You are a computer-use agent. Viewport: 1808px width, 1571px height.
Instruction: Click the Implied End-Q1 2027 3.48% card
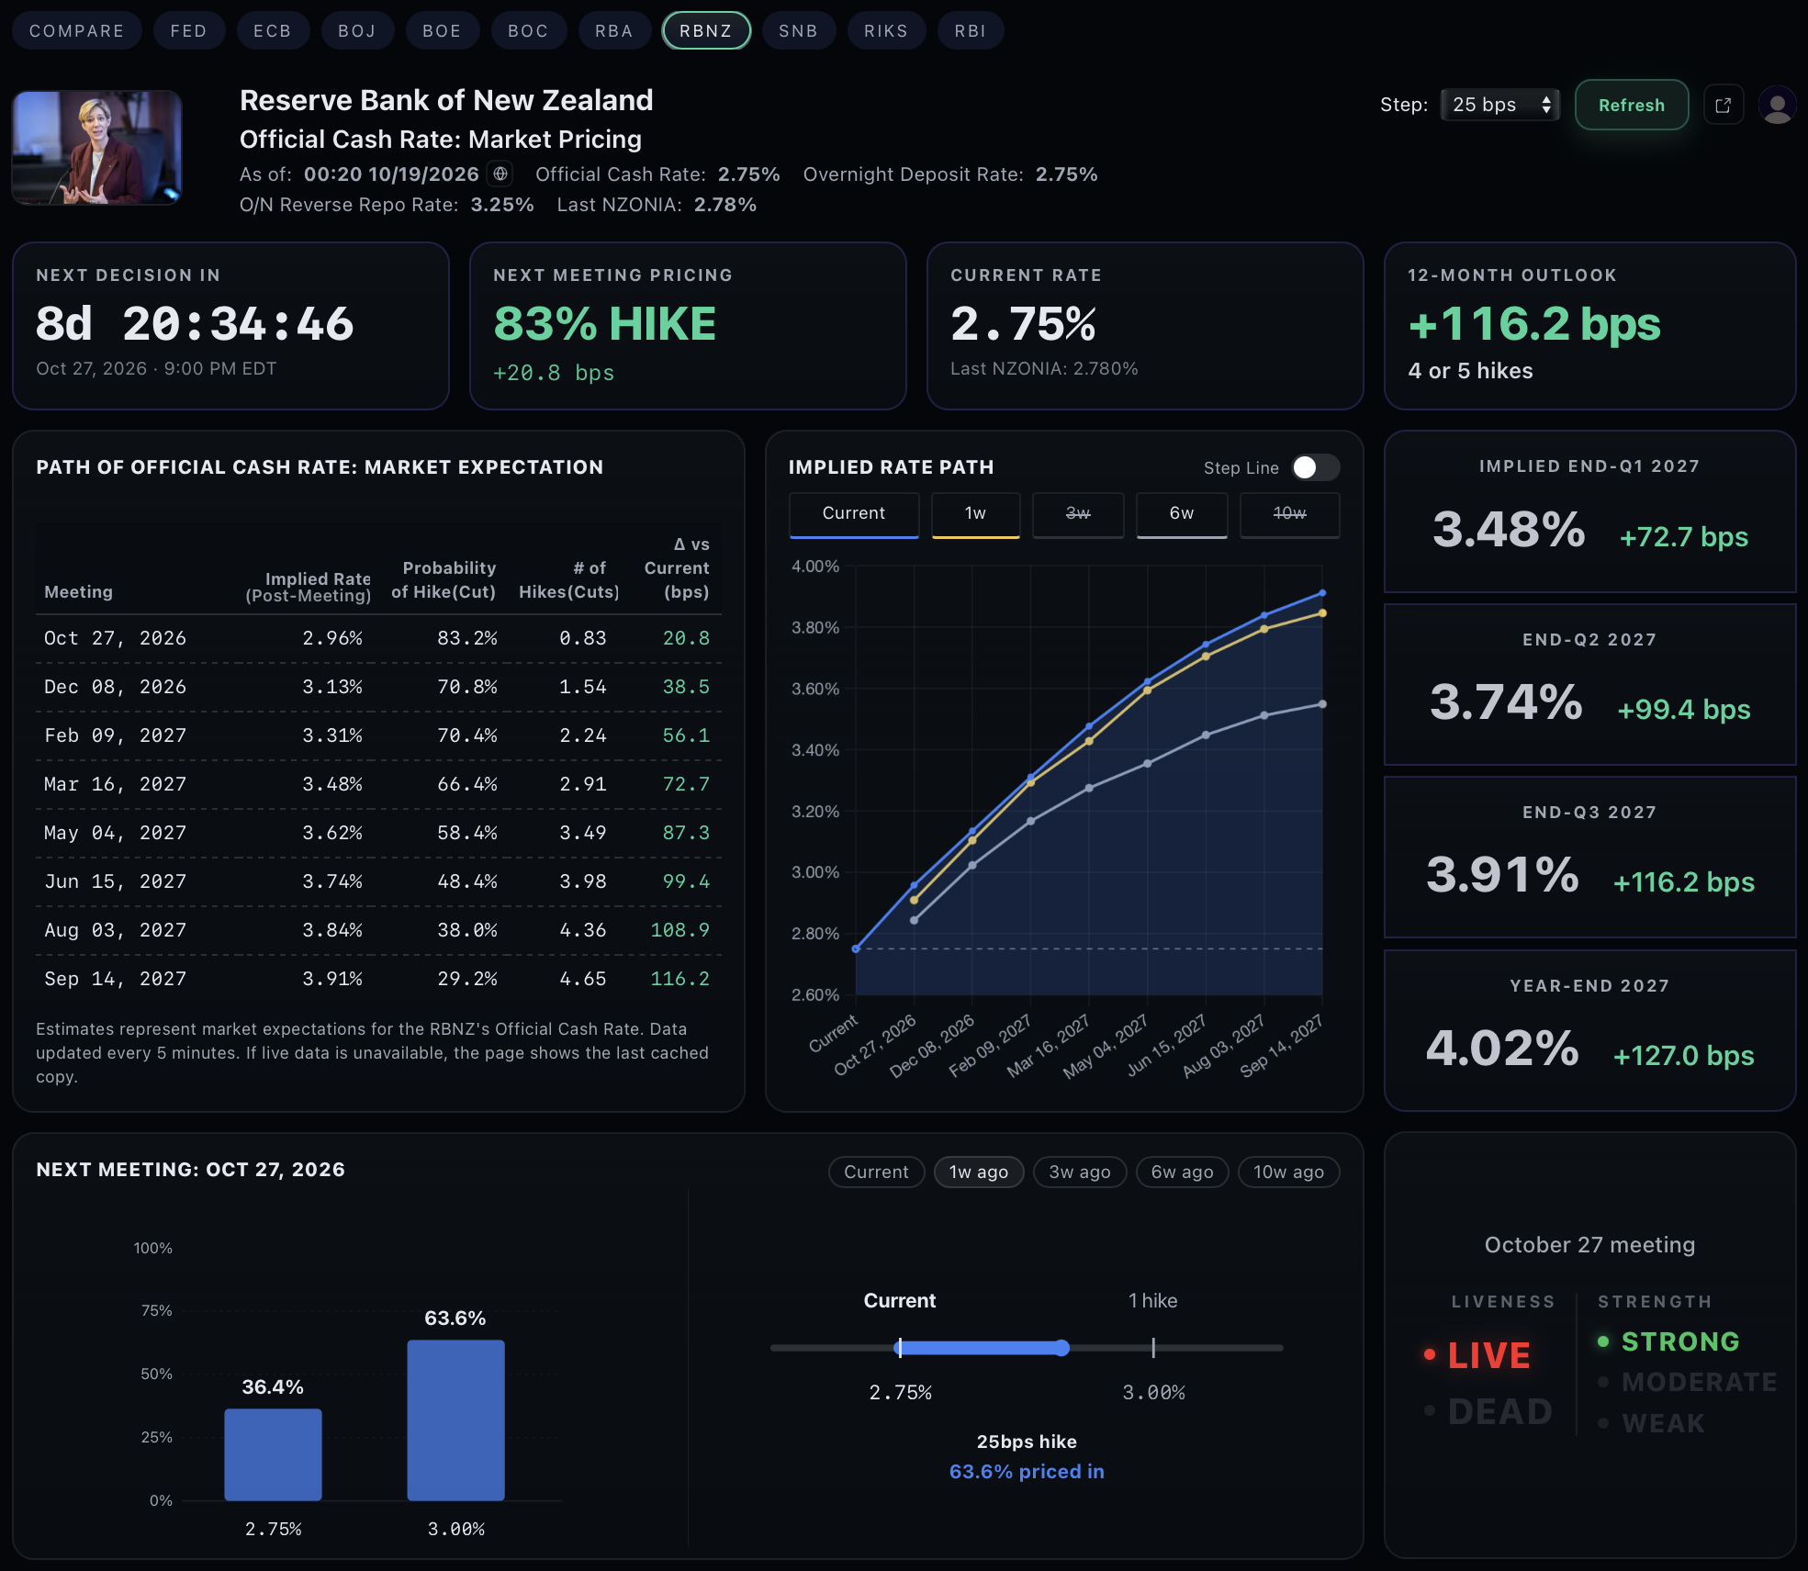click(x=1589, y=511)
